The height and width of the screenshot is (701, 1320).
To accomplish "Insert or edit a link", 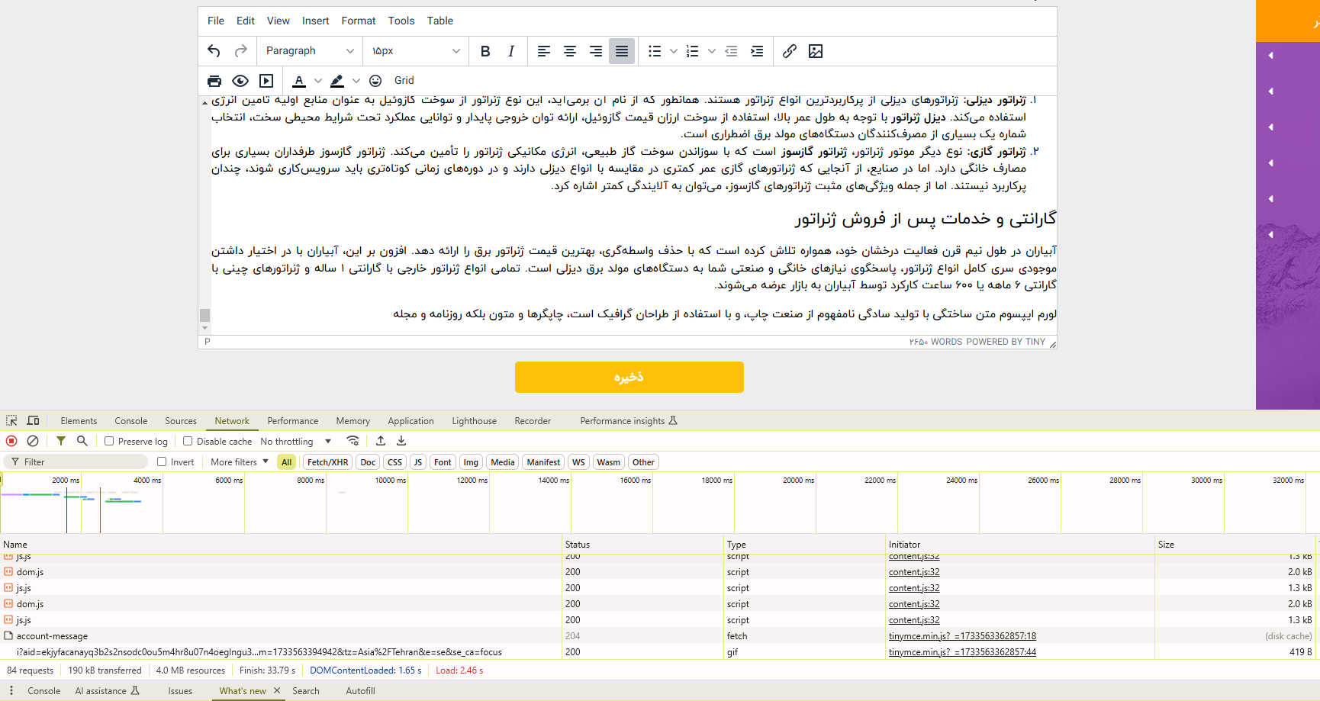I will click(x=790, y=51).
